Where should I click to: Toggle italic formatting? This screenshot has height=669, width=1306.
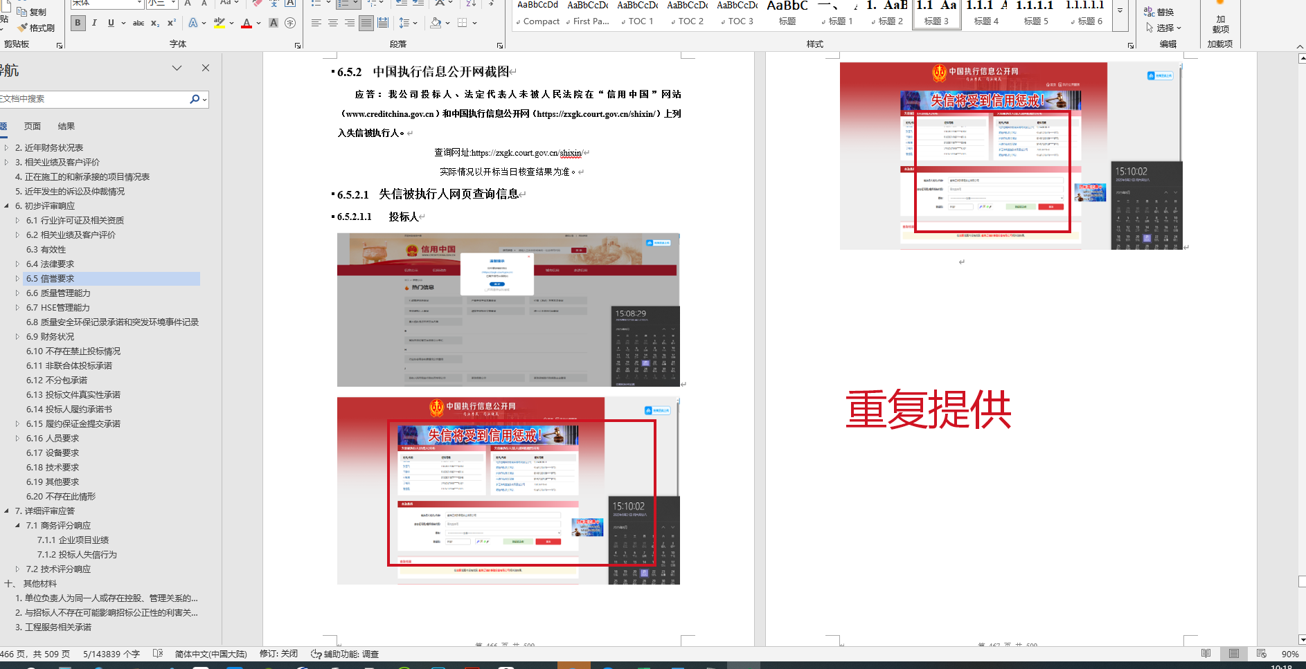point(94,23)
